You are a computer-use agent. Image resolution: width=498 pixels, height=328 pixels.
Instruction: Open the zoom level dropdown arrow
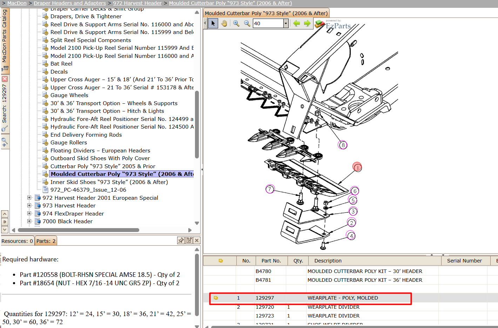(286, 23)
